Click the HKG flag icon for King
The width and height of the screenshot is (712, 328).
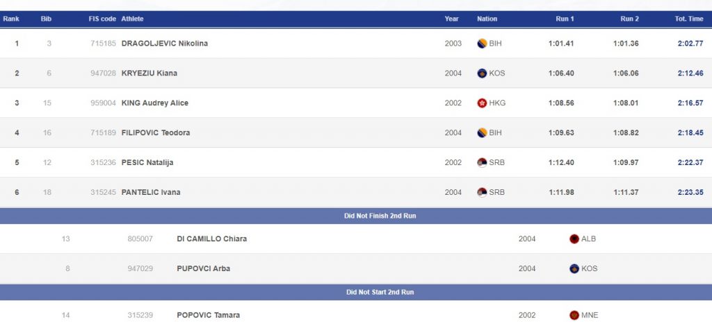[482, 103]
